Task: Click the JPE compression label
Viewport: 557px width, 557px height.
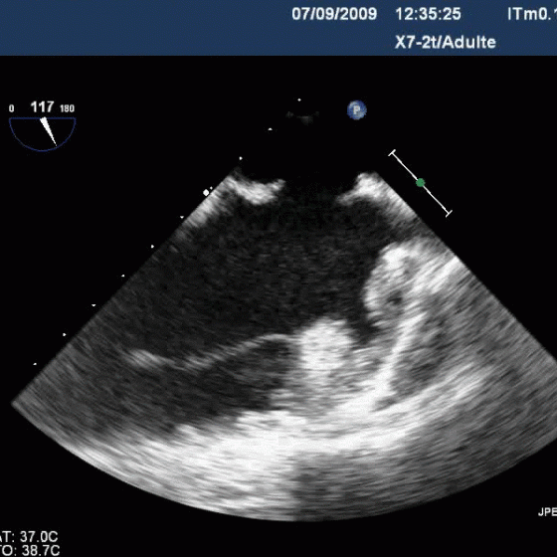Action: coord(547,512)
